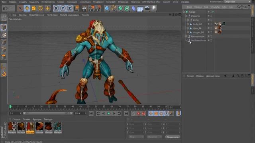Viewport: 255px width, 143px height.
Task: Activate the Move tool
Action: [x=27, y=8]
